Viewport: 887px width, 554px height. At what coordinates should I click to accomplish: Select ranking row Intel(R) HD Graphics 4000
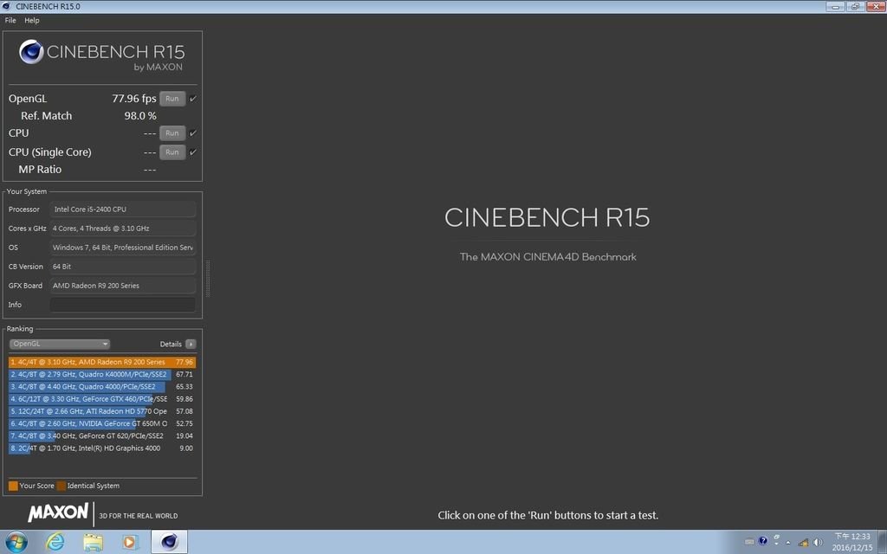tap(102, 448)
